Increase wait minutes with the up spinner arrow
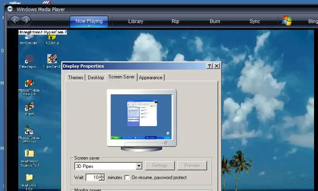Screen dimensions: 318x191 pos(102,175)
